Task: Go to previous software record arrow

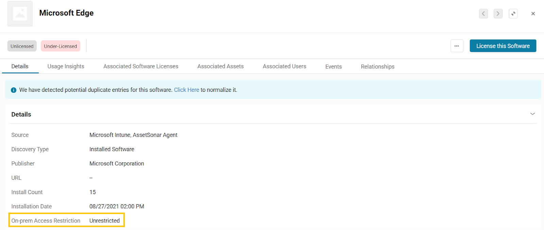Action: 483,14
